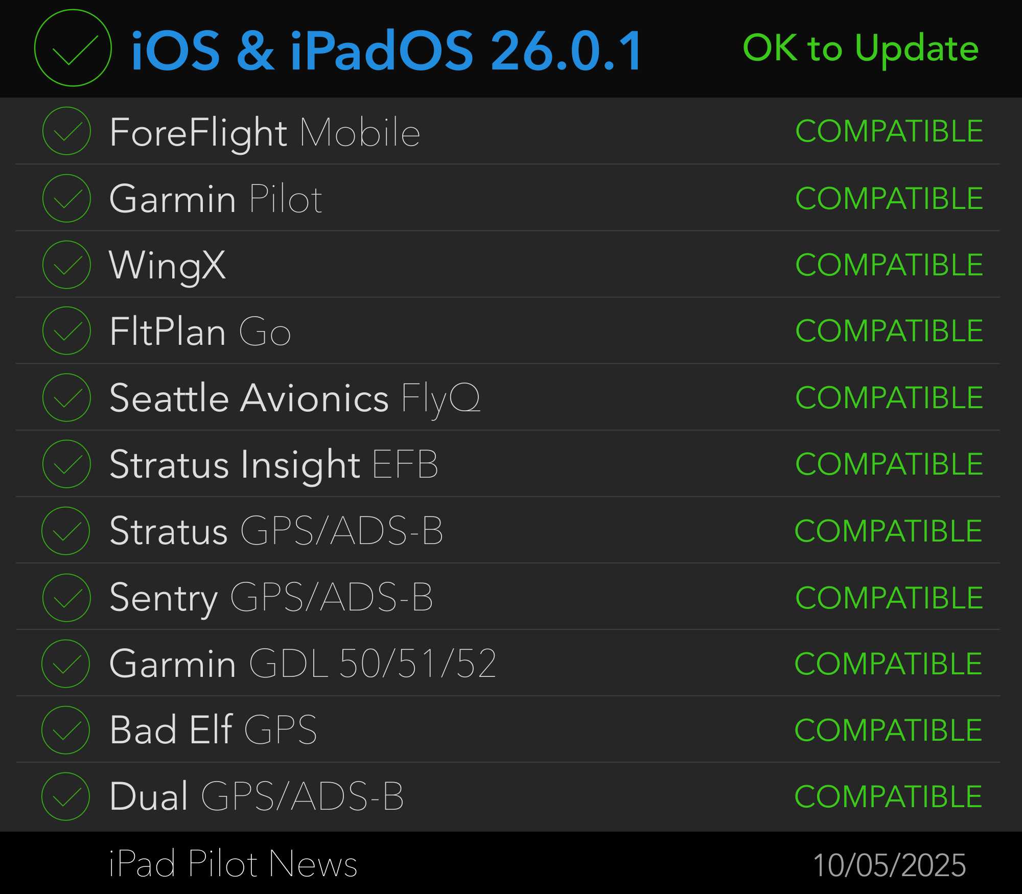Click the large checkmark beside iOS & iPadOS 26.0.1
This screenshot has width=1022, height=894.
[73, 48]
